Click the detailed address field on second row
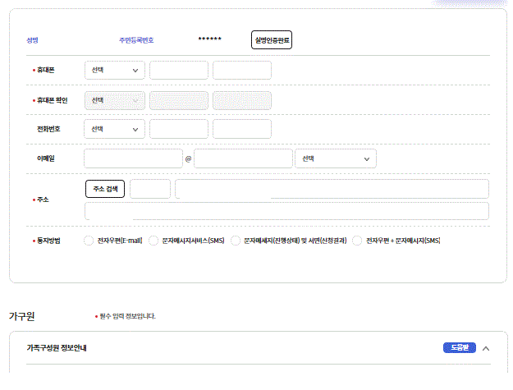 click(x=286, y=211)
